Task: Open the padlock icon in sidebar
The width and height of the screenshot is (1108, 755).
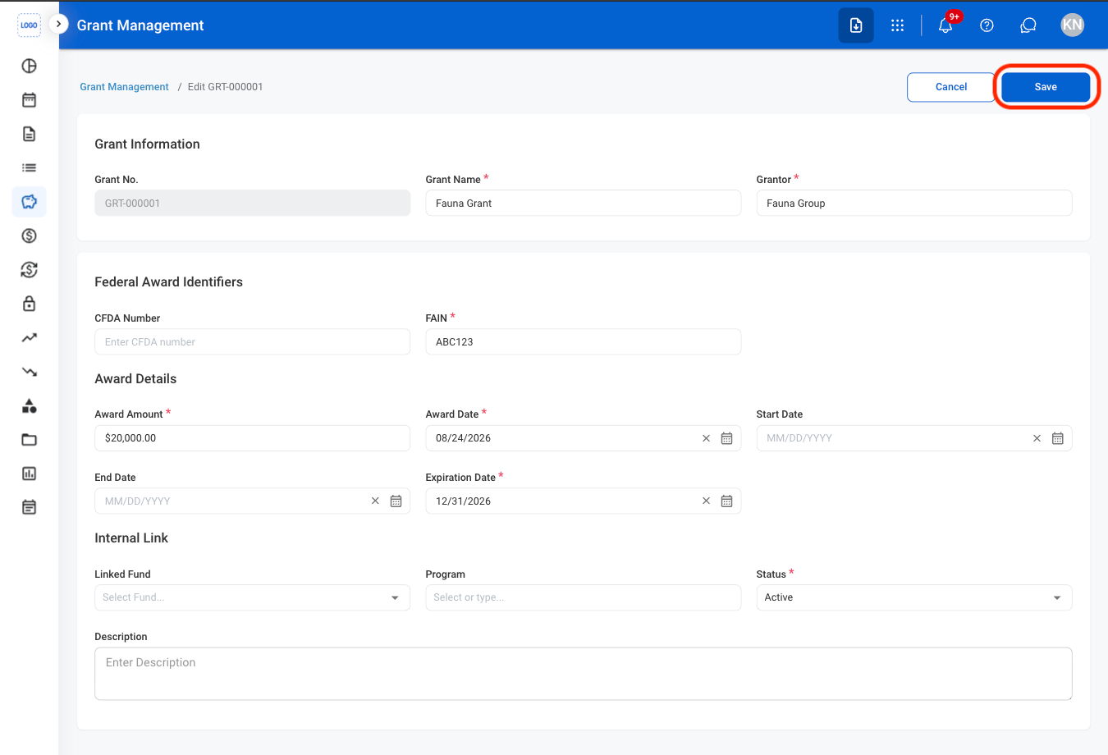Action: pyautogui.click(x=29, y=304)
